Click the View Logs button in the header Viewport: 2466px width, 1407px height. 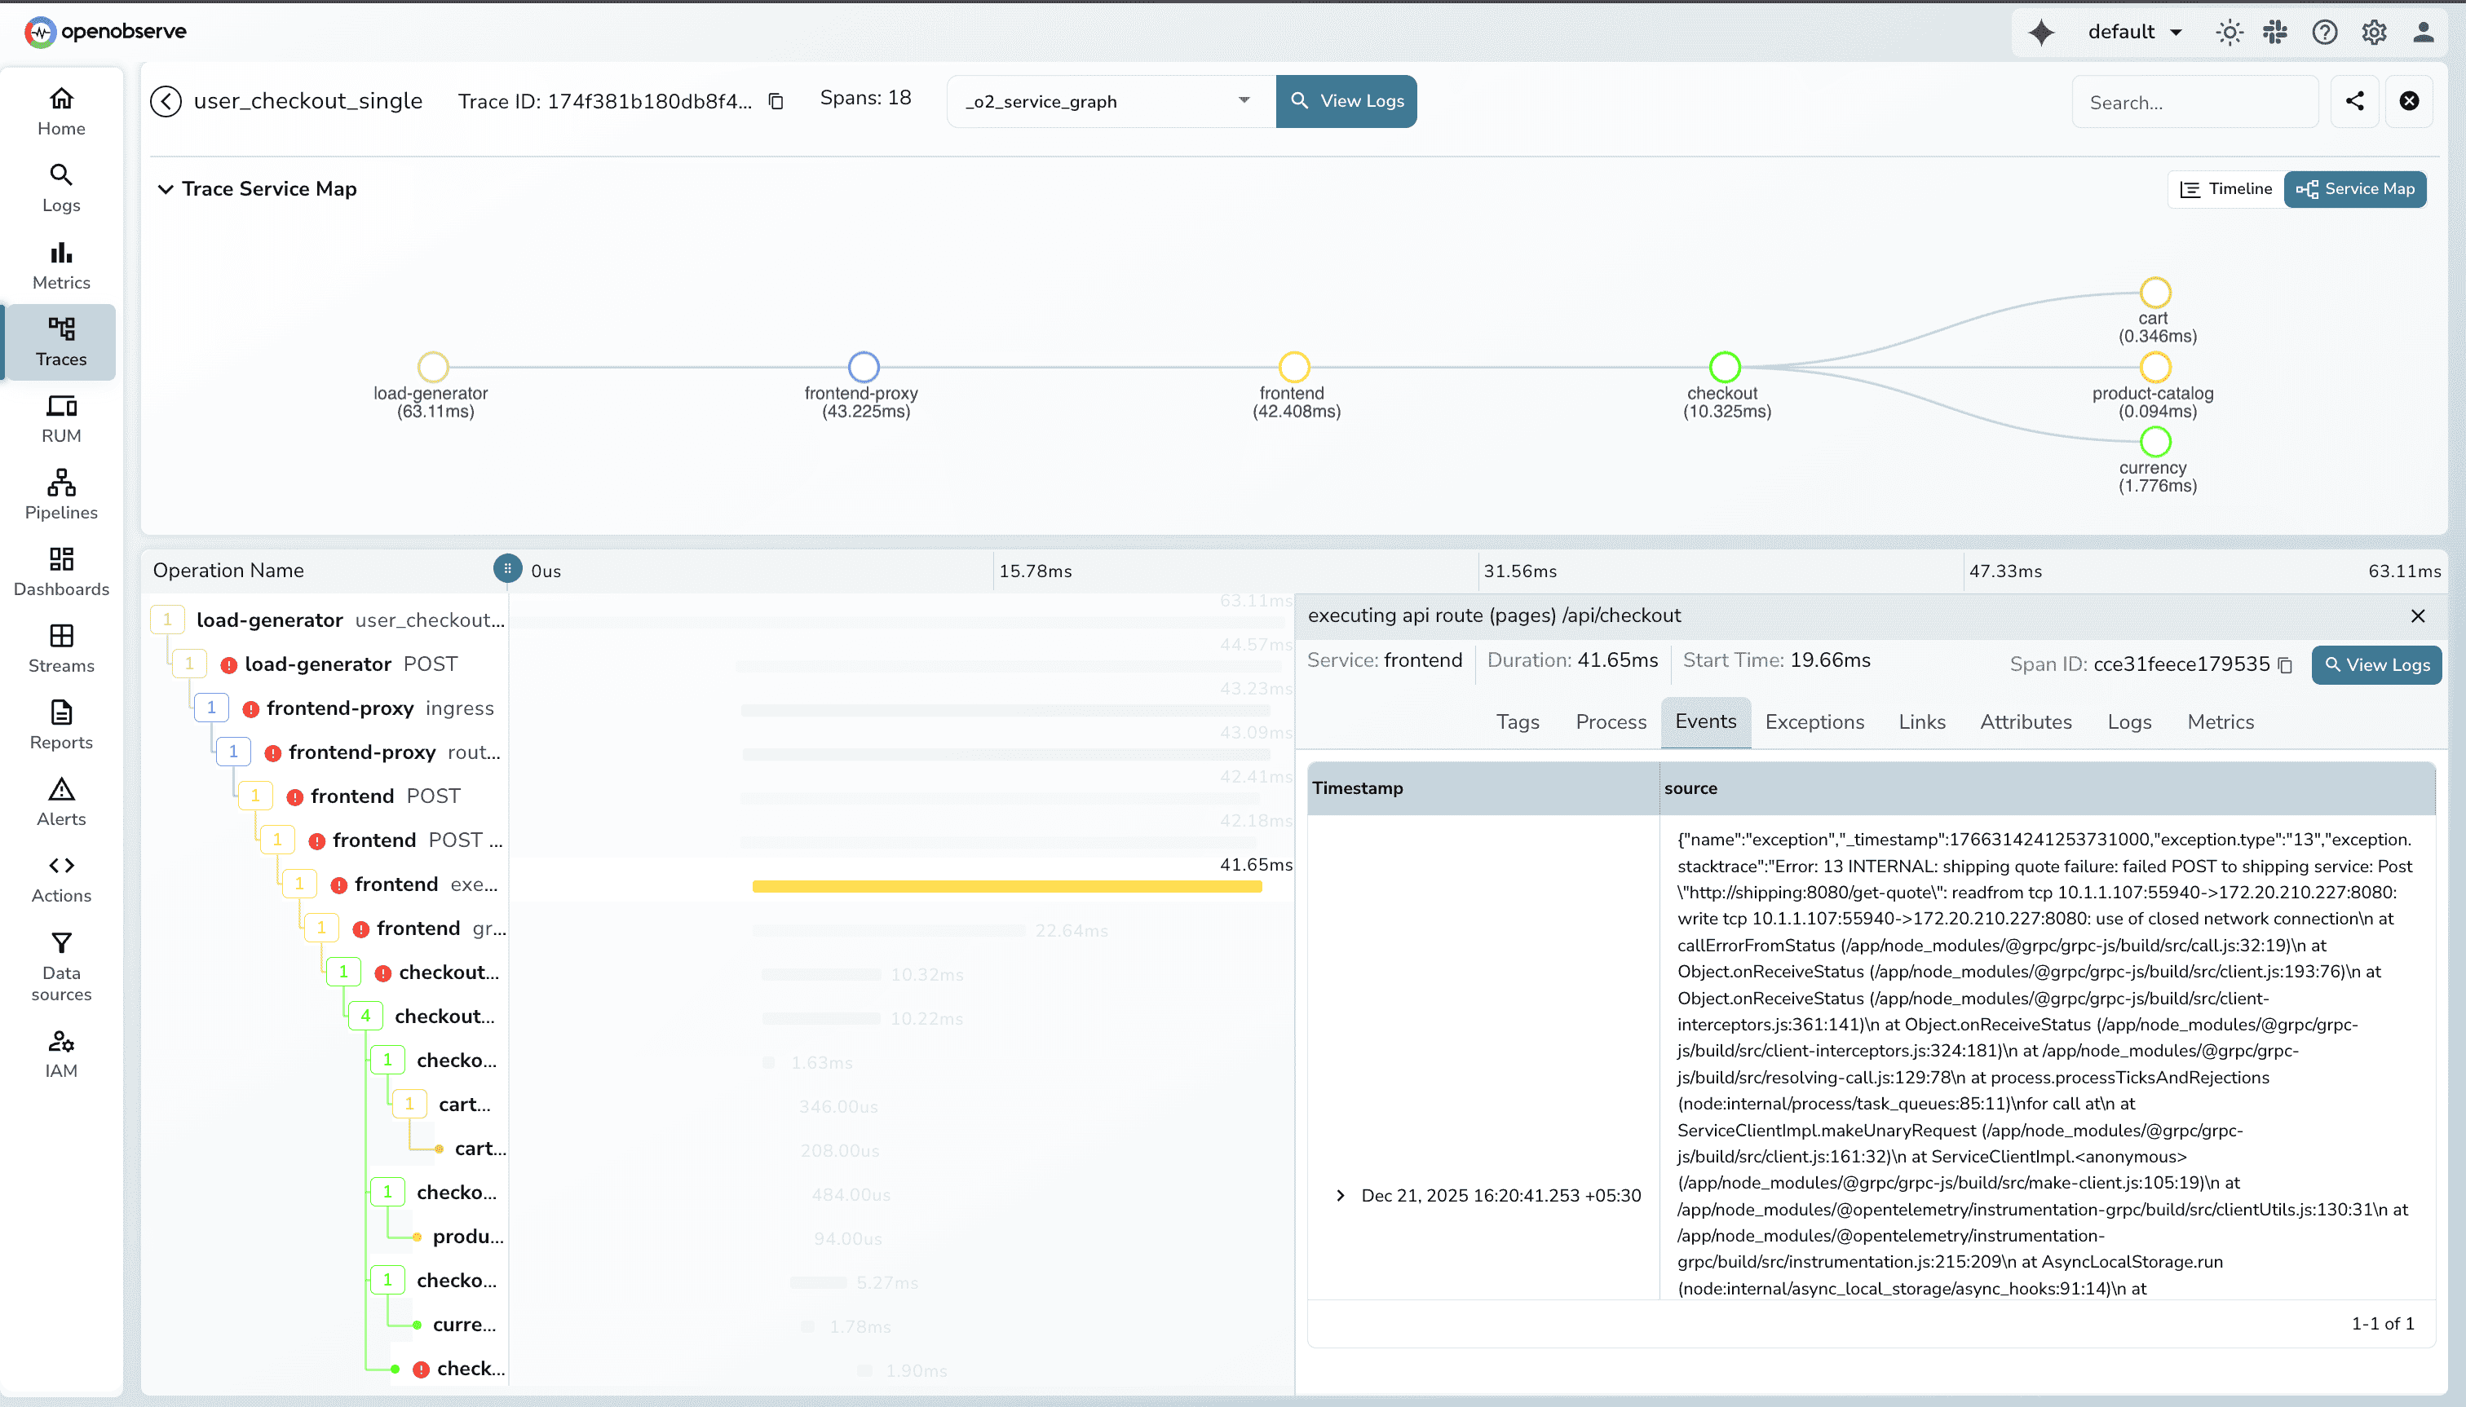[1346, 100]
